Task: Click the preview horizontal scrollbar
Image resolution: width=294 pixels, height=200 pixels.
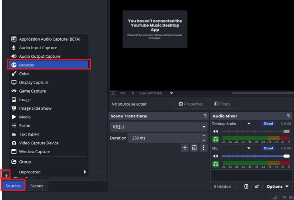Action: click(263, 93)
